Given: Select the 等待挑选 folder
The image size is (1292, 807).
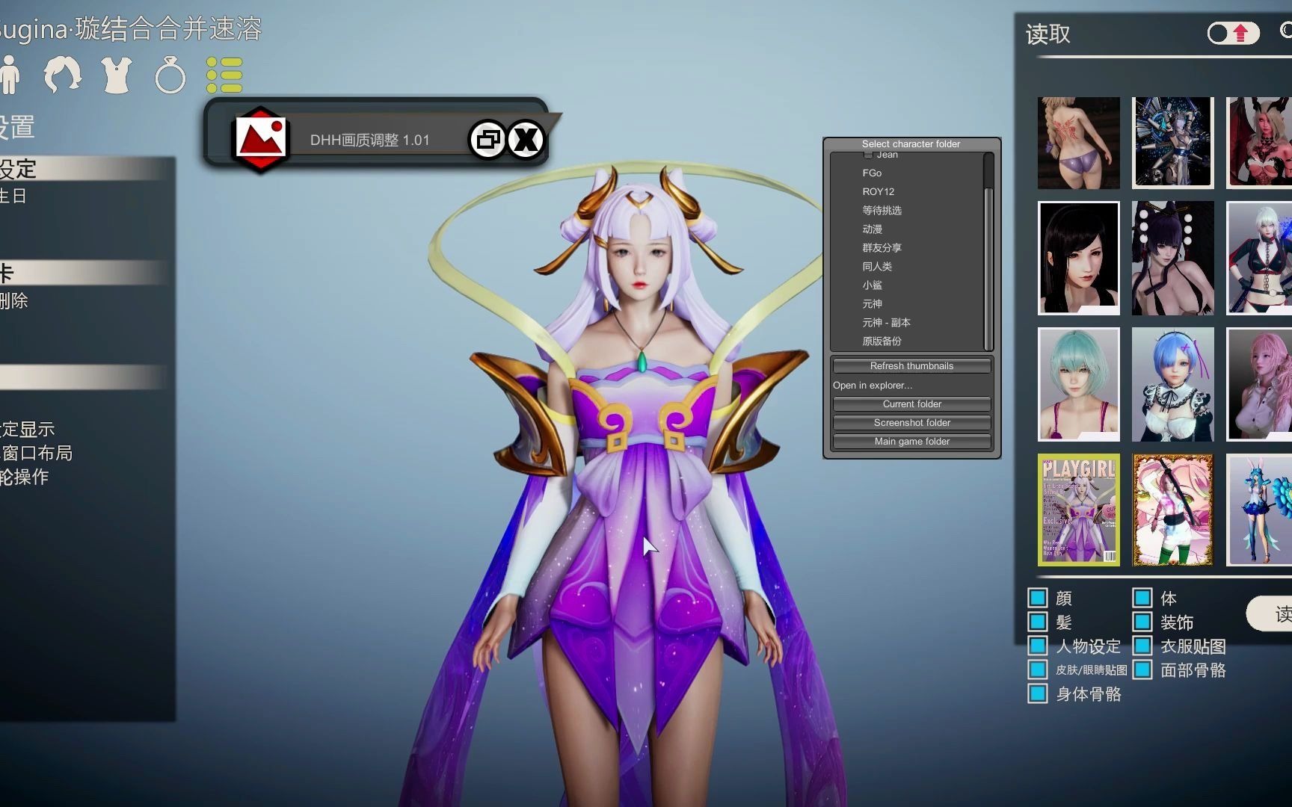Looking at the screenshot, I should point(882,210).
